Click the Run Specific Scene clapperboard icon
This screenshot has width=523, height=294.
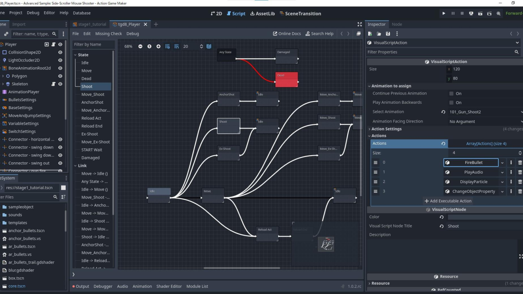[490, 13]
